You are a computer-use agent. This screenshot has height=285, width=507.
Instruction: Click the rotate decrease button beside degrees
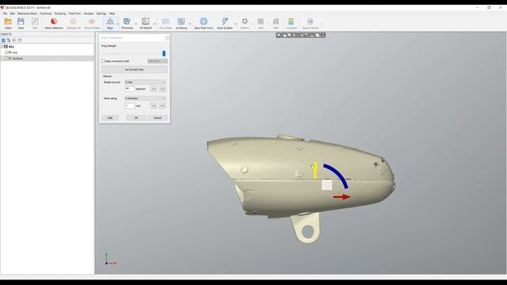[154, 89]
